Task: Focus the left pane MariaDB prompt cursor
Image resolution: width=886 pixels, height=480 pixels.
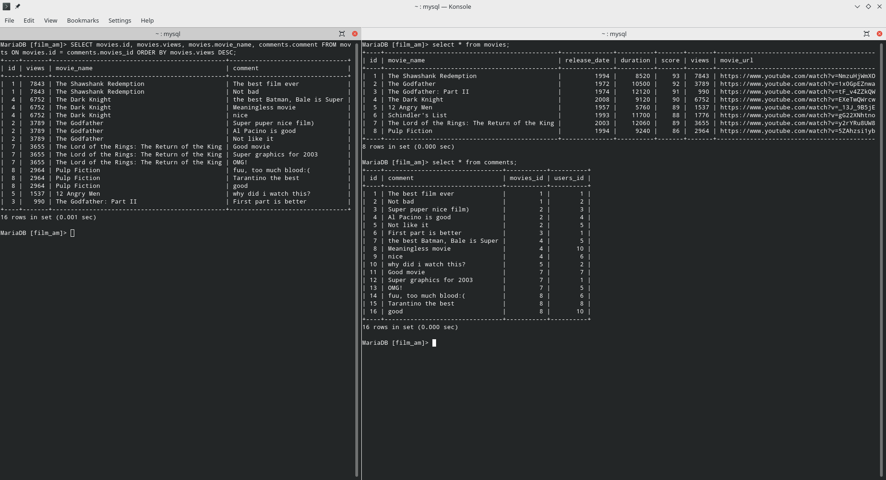Action: pos(72,233)
